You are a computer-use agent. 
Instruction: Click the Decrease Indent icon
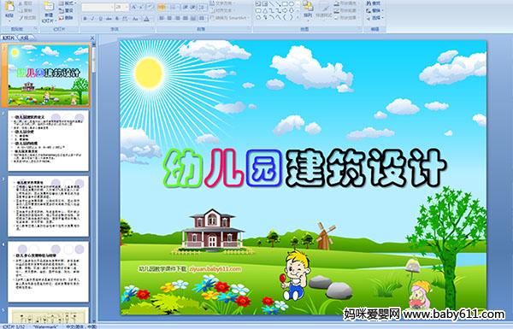click(186, 7)
